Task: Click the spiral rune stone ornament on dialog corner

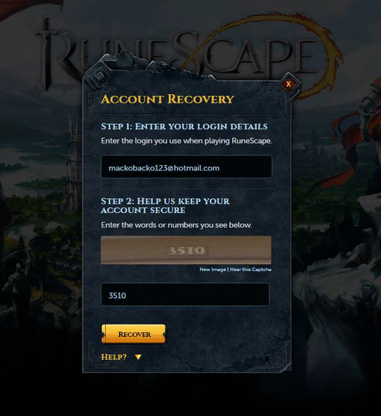Action: click(x=99, y=76)
